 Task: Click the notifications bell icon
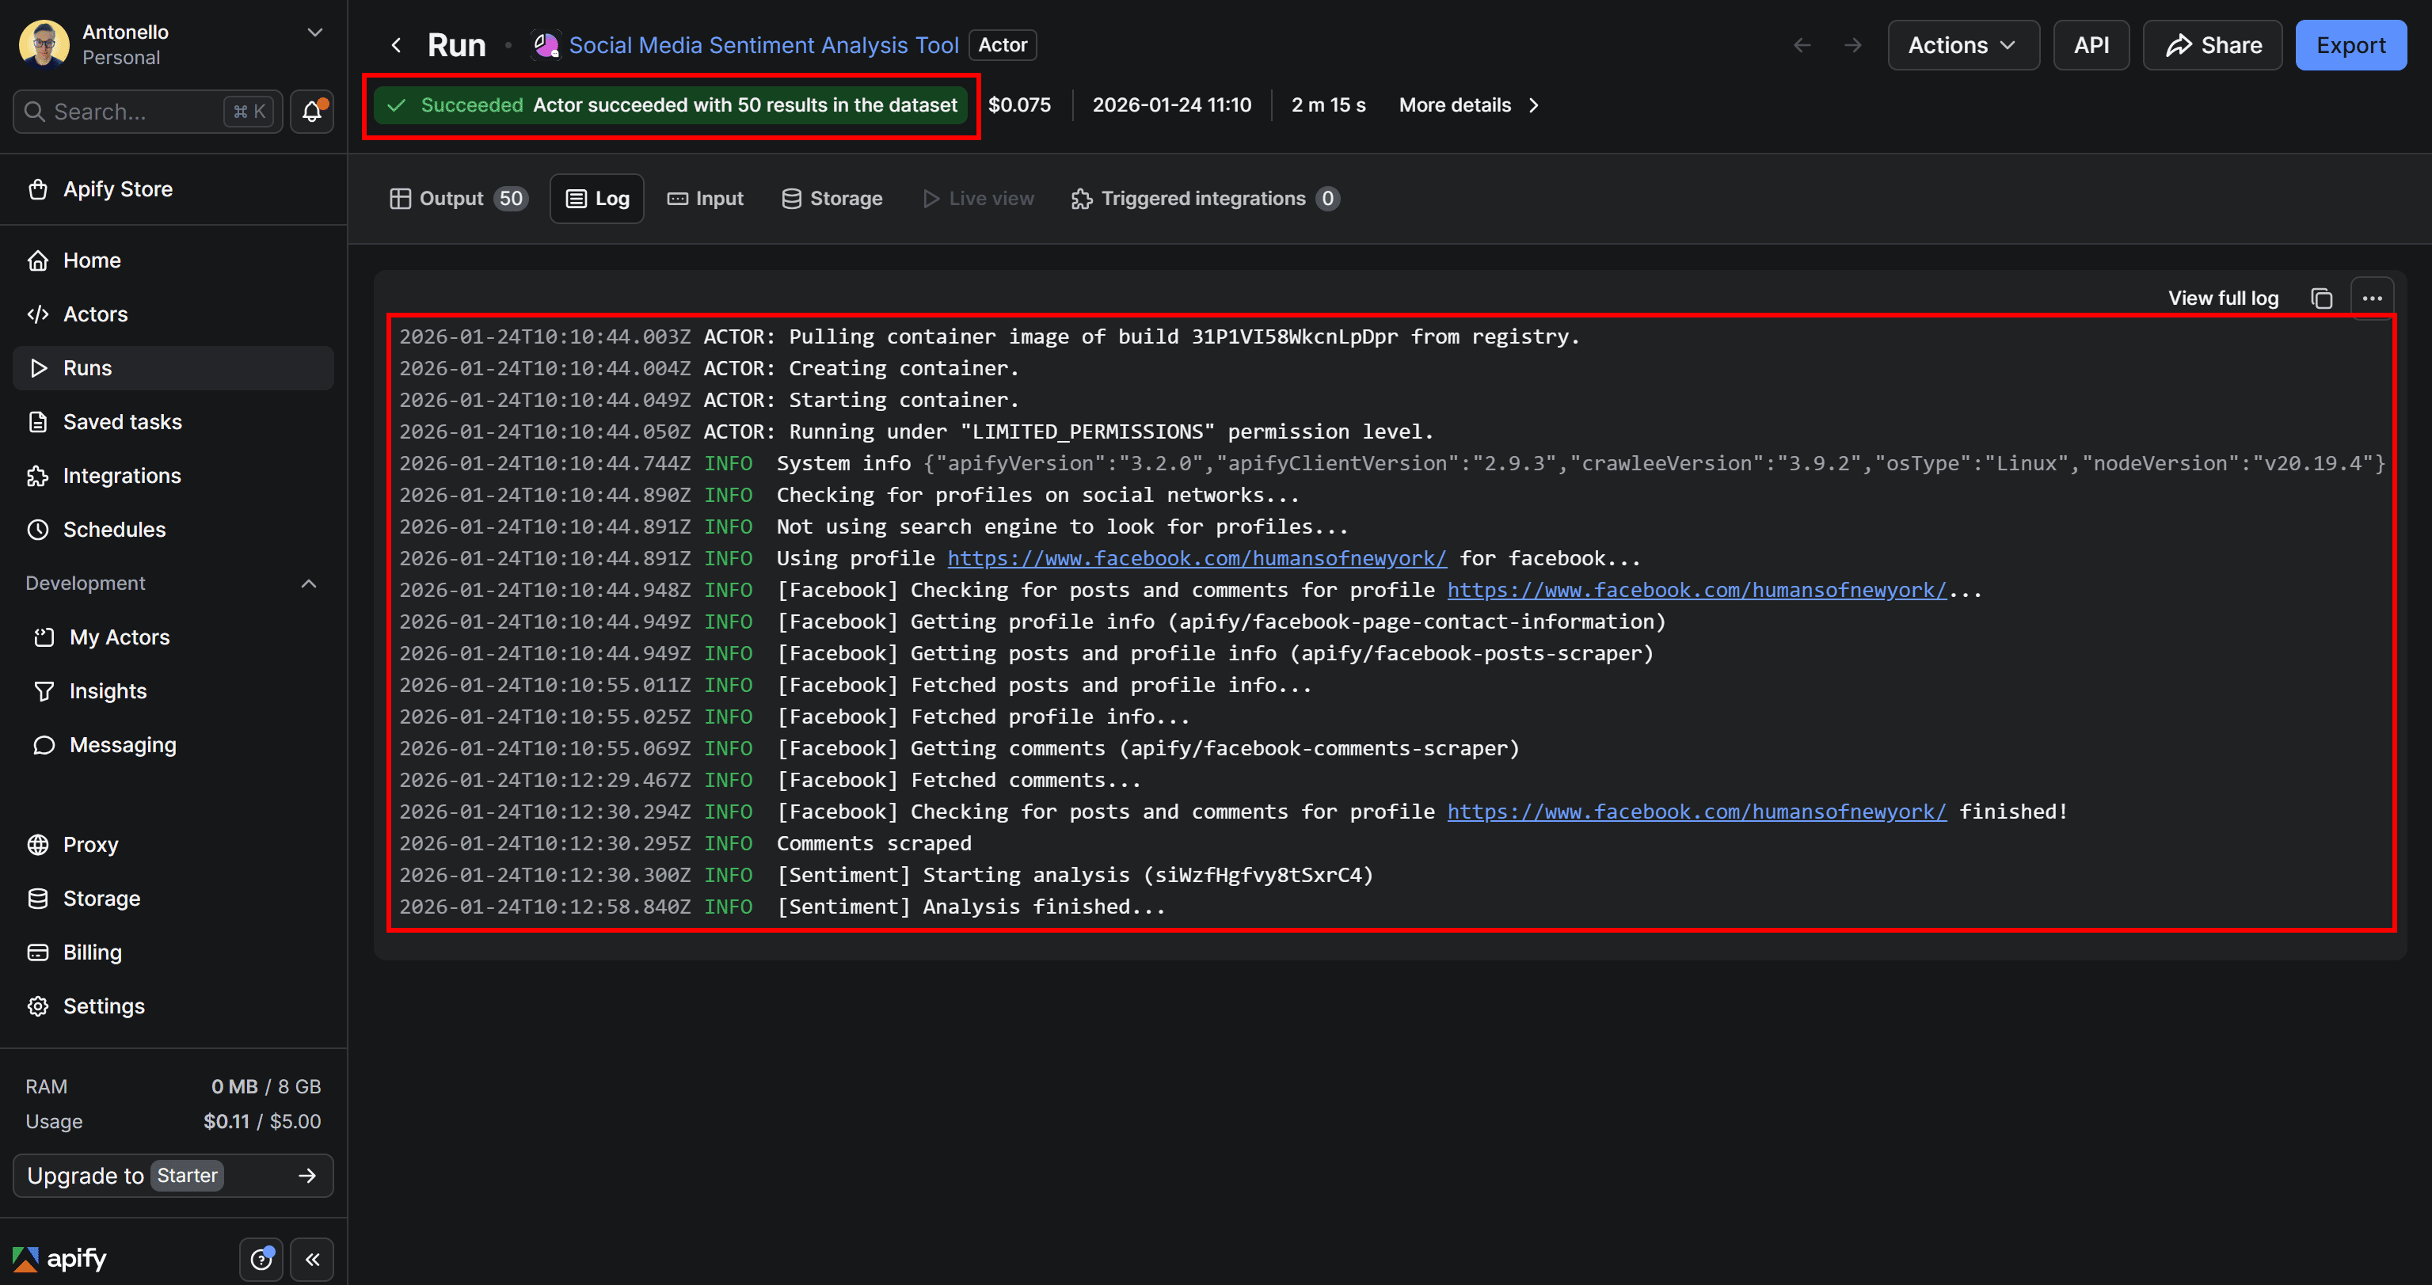(311, 112)
